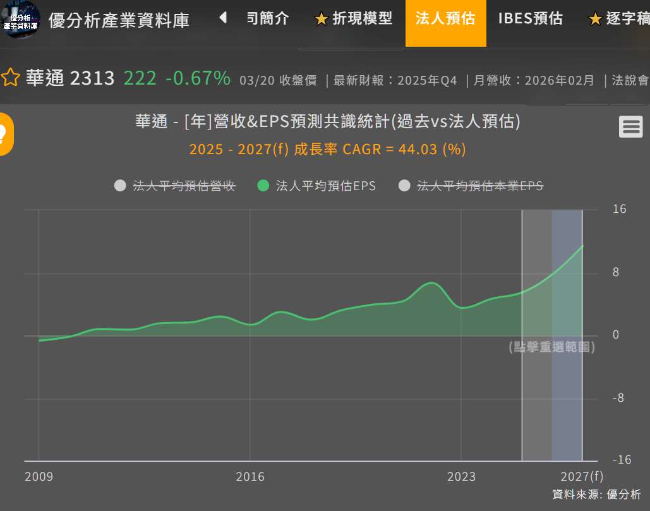650x511 pixels.
Task: Select the 法人預估 tab
Action: click(x=445, y=19)
